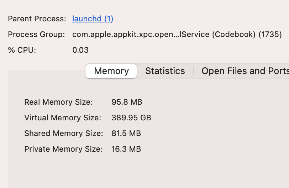This screenshot has height=188, width=289.
Task: Select the Memory tab
Action: tap(111, 71)
